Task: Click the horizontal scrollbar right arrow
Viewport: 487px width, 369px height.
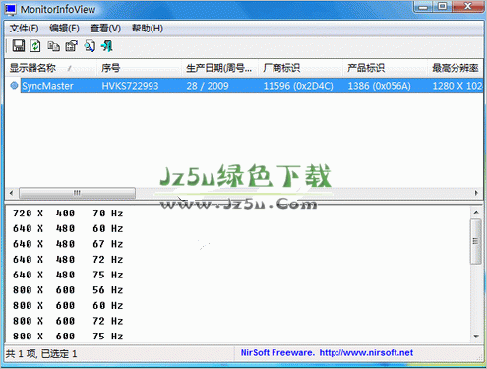Action: click(x=476, y=193)
